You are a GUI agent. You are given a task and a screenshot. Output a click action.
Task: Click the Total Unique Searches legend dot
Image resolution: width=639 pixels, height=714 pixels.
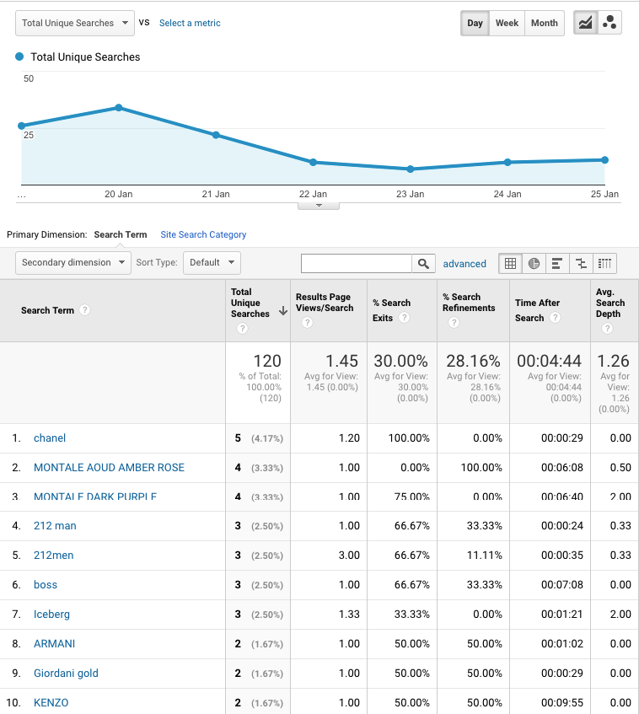click(x=19, y=57)
